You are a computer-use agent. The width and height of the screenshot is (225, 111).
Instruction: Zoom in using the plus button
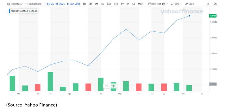coord(114,86)
